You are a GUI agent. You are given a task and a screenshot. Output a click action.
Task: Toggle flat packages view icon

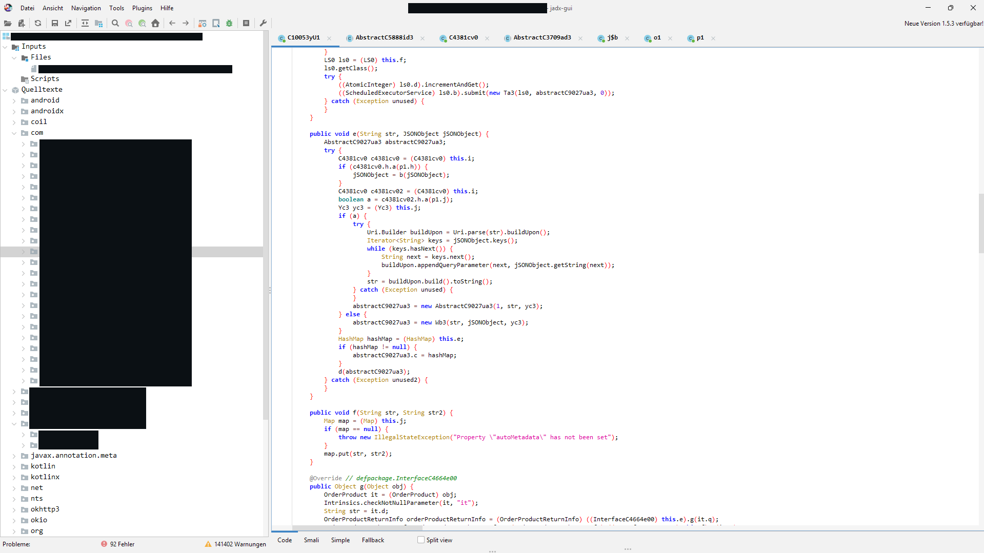point(98,23)
